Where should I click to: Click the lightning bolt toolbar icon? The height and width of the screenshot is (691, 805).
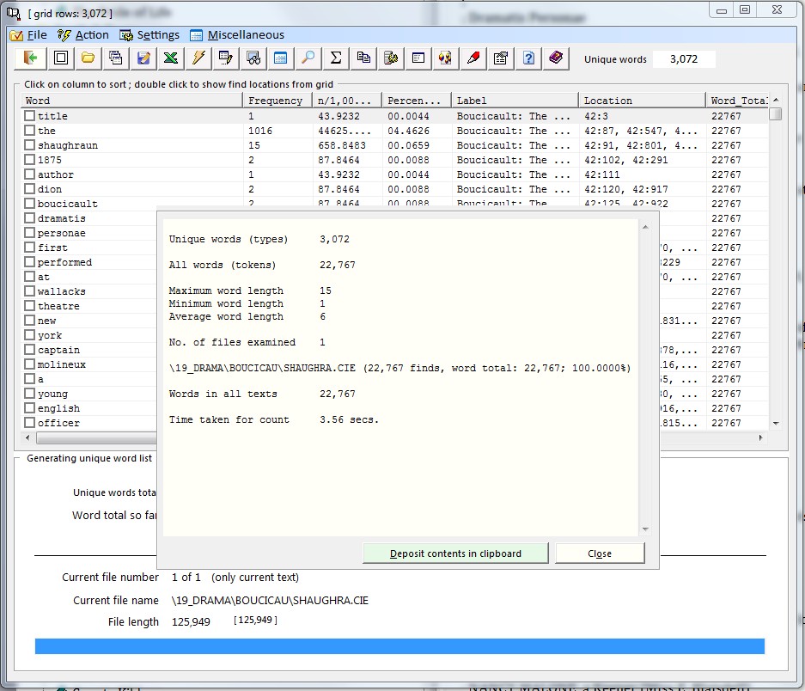[198, 58]
